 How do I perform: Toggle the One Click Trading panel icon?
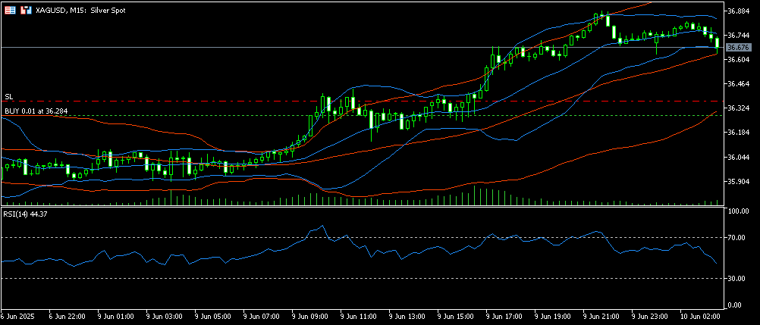pos(26,10)
